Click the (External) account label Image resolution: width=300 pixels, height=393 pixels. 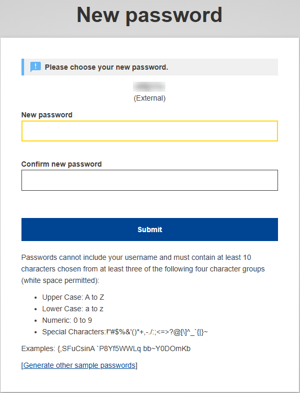[150, 98]
